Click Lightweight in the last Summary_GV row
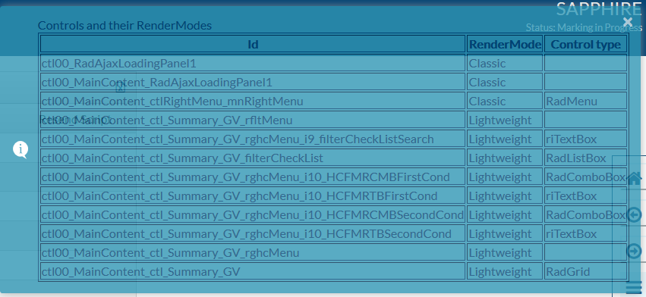The height and width of the screenshot is (297, 646). click(x=500, y=271)
